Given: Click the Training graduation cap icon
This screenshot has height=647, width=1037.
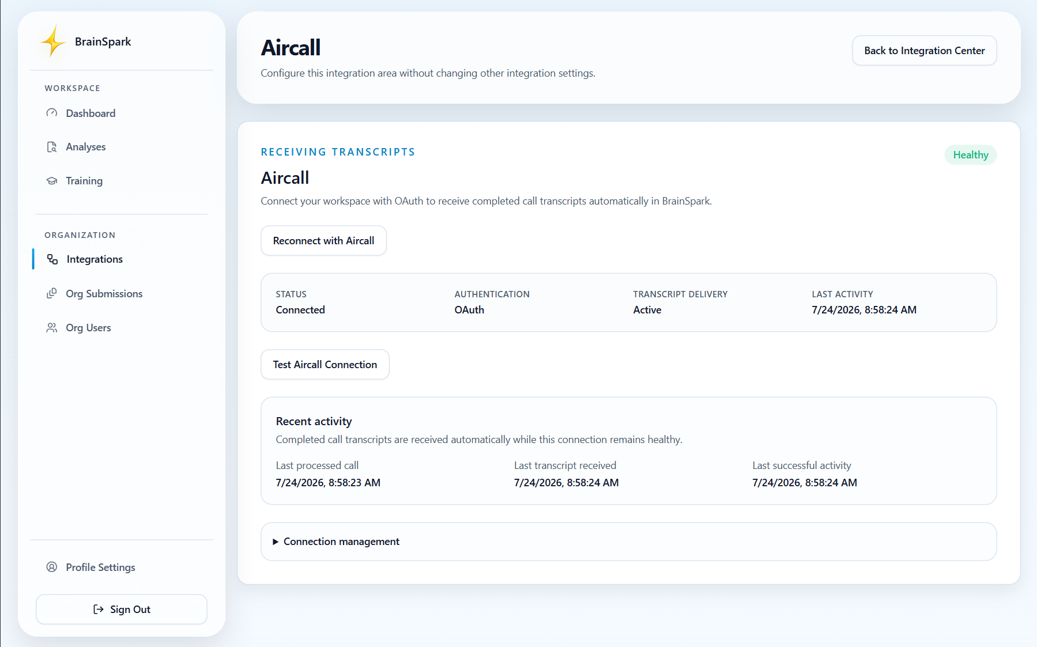Looking at the screenshot, I should tap(52, 181).
